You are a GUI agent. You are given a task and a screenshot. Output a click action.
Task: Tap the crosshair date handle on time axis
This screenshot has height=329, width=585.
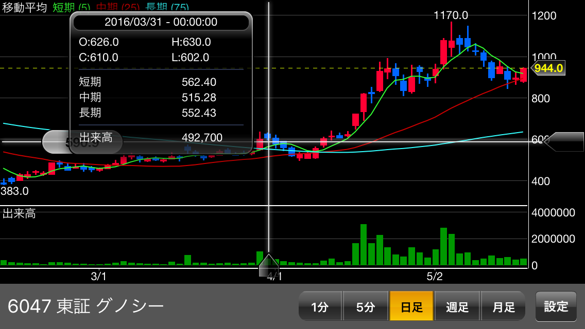pos(268,266)
